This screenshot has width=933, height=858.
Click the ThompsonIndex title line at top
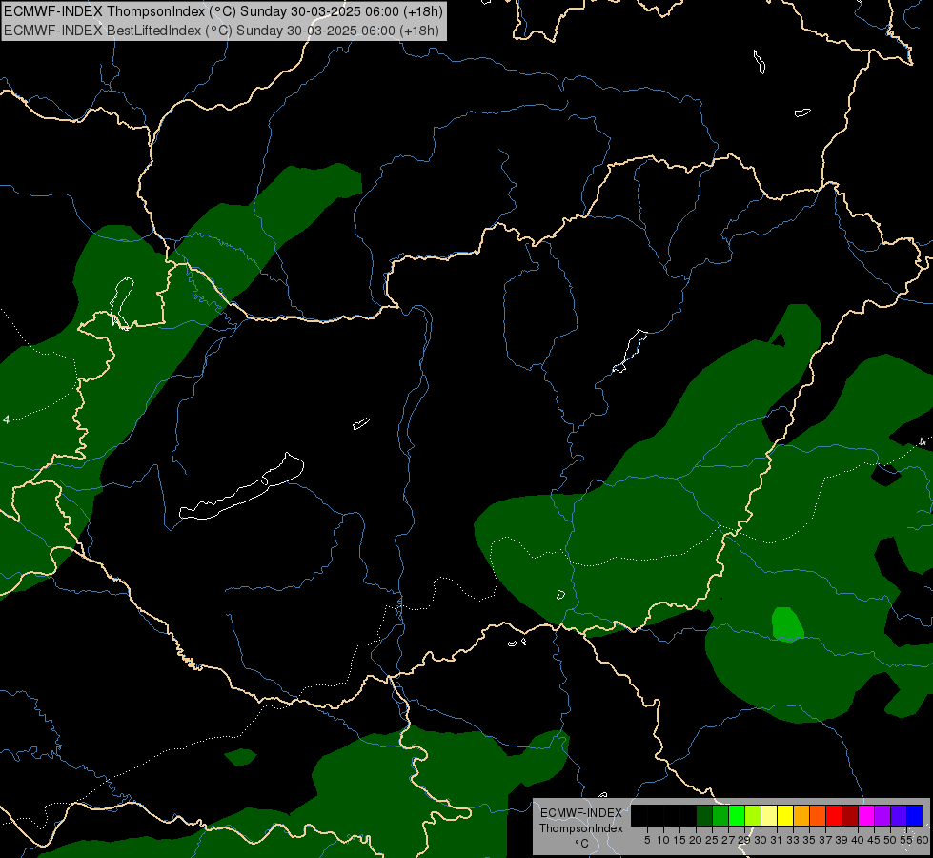[223, 11]
